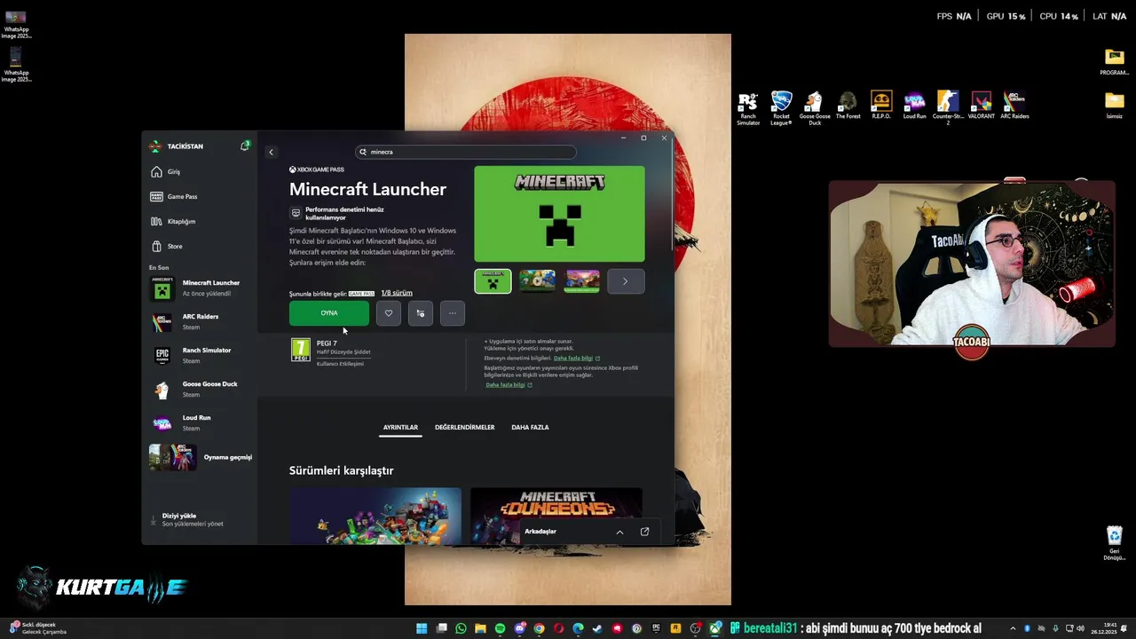Viewport: 1136px width, 639px height.
Task: Open the lower Daha fazla bilgi link
Action: click(x=509, y=385)
